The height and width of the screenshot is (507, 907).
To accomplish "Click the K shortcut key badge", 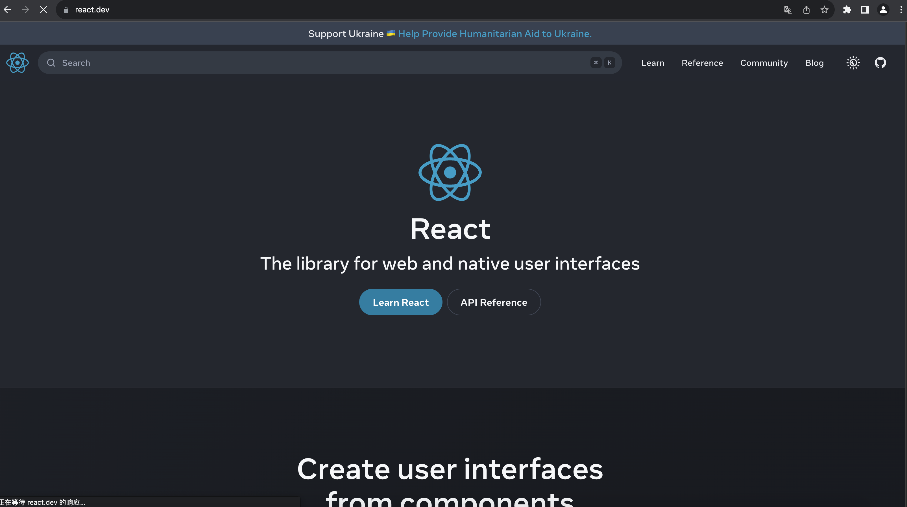I will click(x=609, y=63).
